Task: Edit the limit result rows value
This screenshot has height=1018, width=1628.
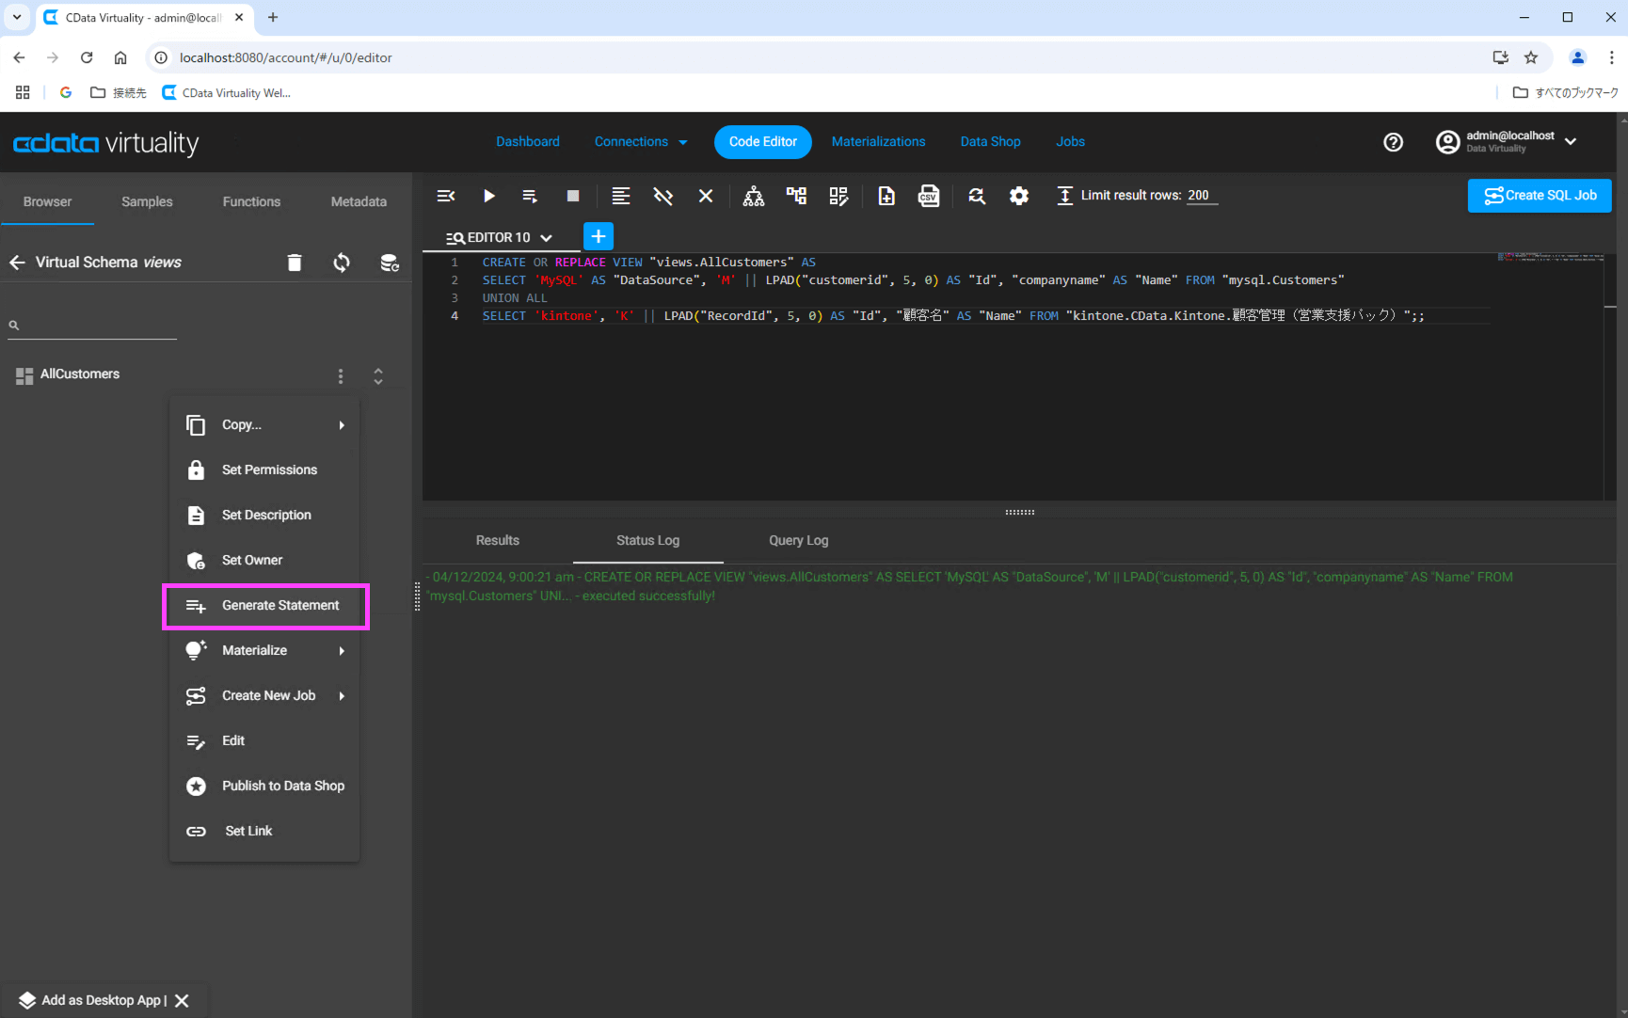Action: tap(1202, 196)
